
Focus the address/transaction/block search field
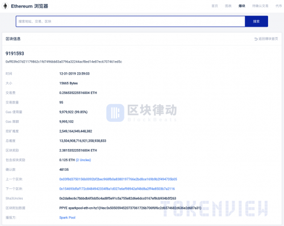pyautogui.click(x=131, y=21)
